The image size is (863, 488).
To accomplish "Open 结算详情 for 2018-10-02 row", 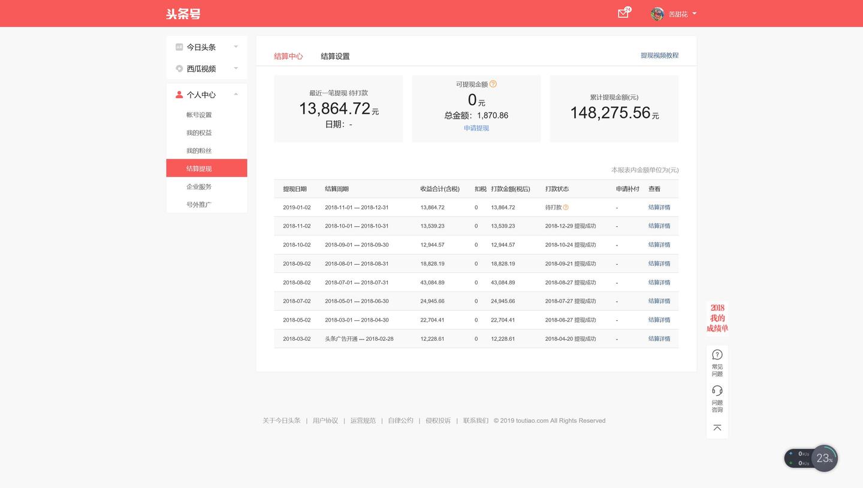I will point(659,245).
